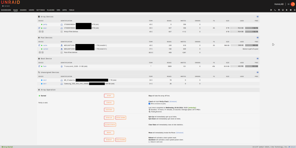The width and height of the screenshot is (296, 148).
Task: Click the Stop array button
Action: 109,96
